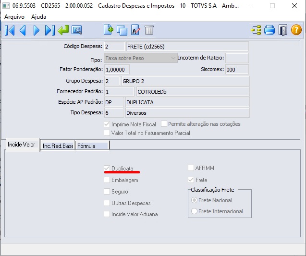This screenshot has width=306, height=256.
Task: Go to the next record
Action: (x=37, y=30)
